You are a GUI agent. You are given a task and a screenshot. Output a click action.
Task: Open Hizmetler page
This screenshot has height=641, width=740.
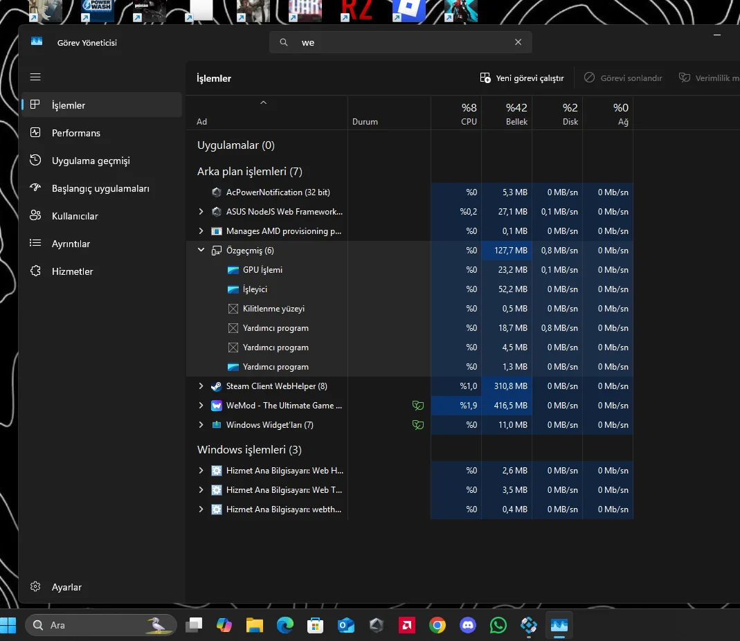click(102, 271)
